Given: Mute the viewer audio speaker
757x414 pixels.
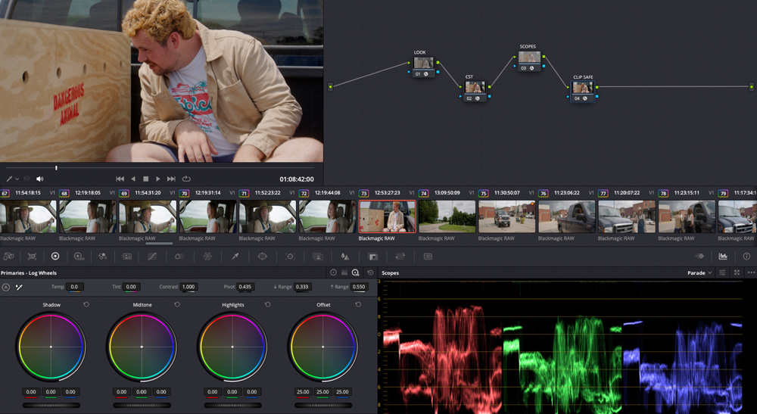Looking at the screenshot, I should (40, 179).
